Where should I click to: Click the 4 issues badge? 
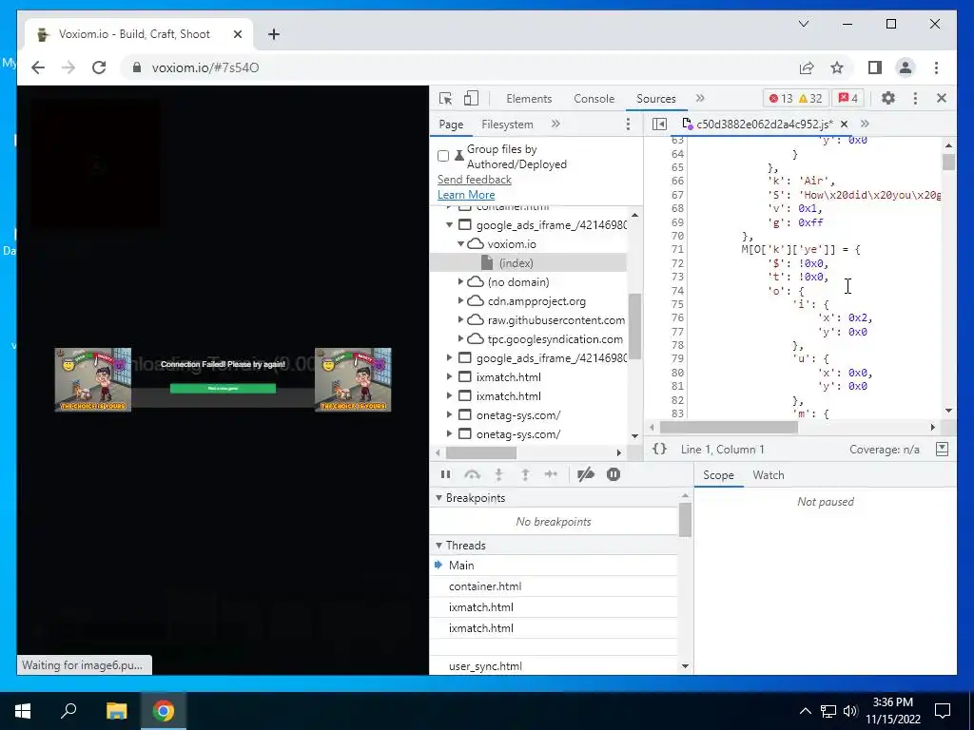pyautogui.click(x=847, y=98)
